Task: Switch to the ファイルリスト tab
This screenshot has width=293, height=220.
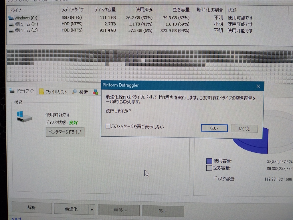Action: point(53,92)
